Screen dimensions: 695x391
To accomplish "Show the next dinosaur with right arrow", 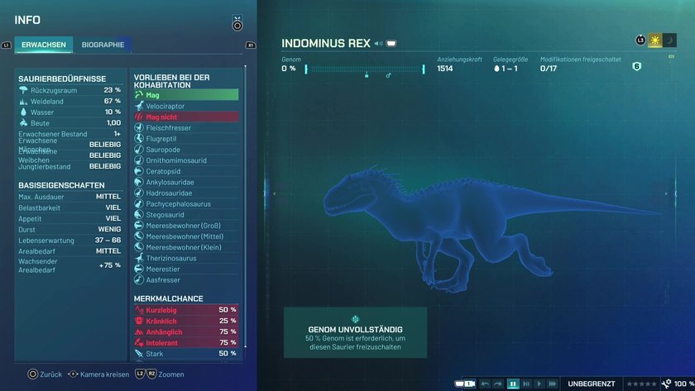I will click(666, 193).
